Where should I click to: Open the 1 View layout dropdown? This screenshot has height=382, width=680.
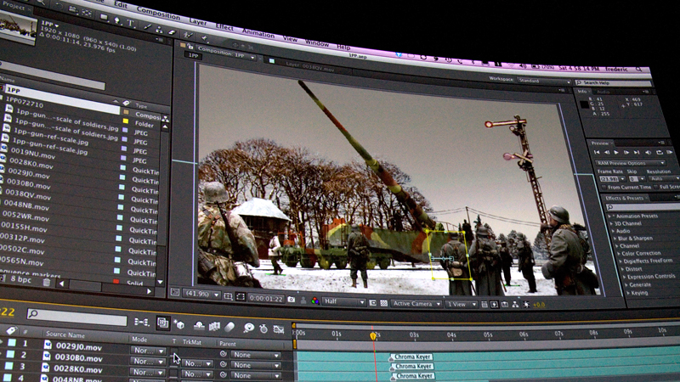[x=462, y=305]
